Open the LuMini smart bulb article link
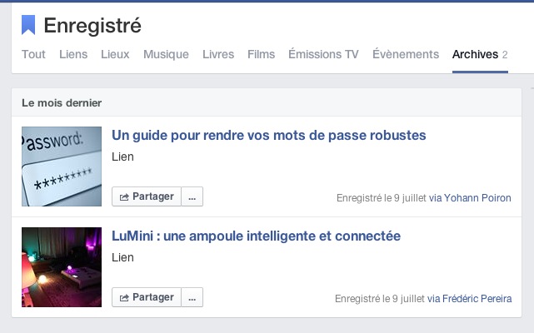The width and height of the screenshot is (534, 333). (x=257, y=236)
